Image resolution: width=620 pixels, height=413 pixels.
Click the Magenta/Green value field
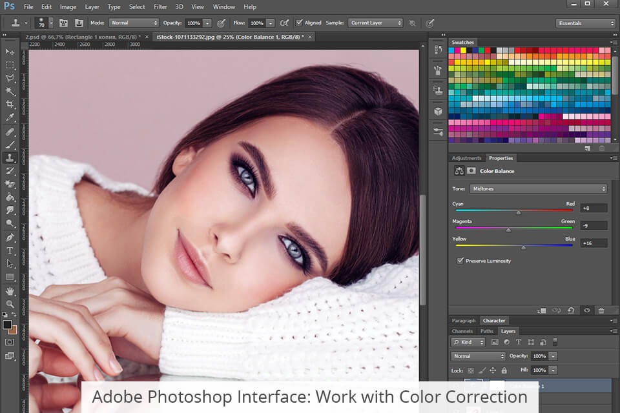pyautogui.click(x=594, y=225)
